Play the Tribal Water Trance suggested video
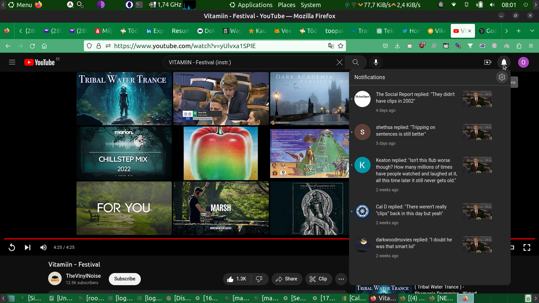Image resolution: width=539 pixels, height=303 pixels. (x=124, y=99)
